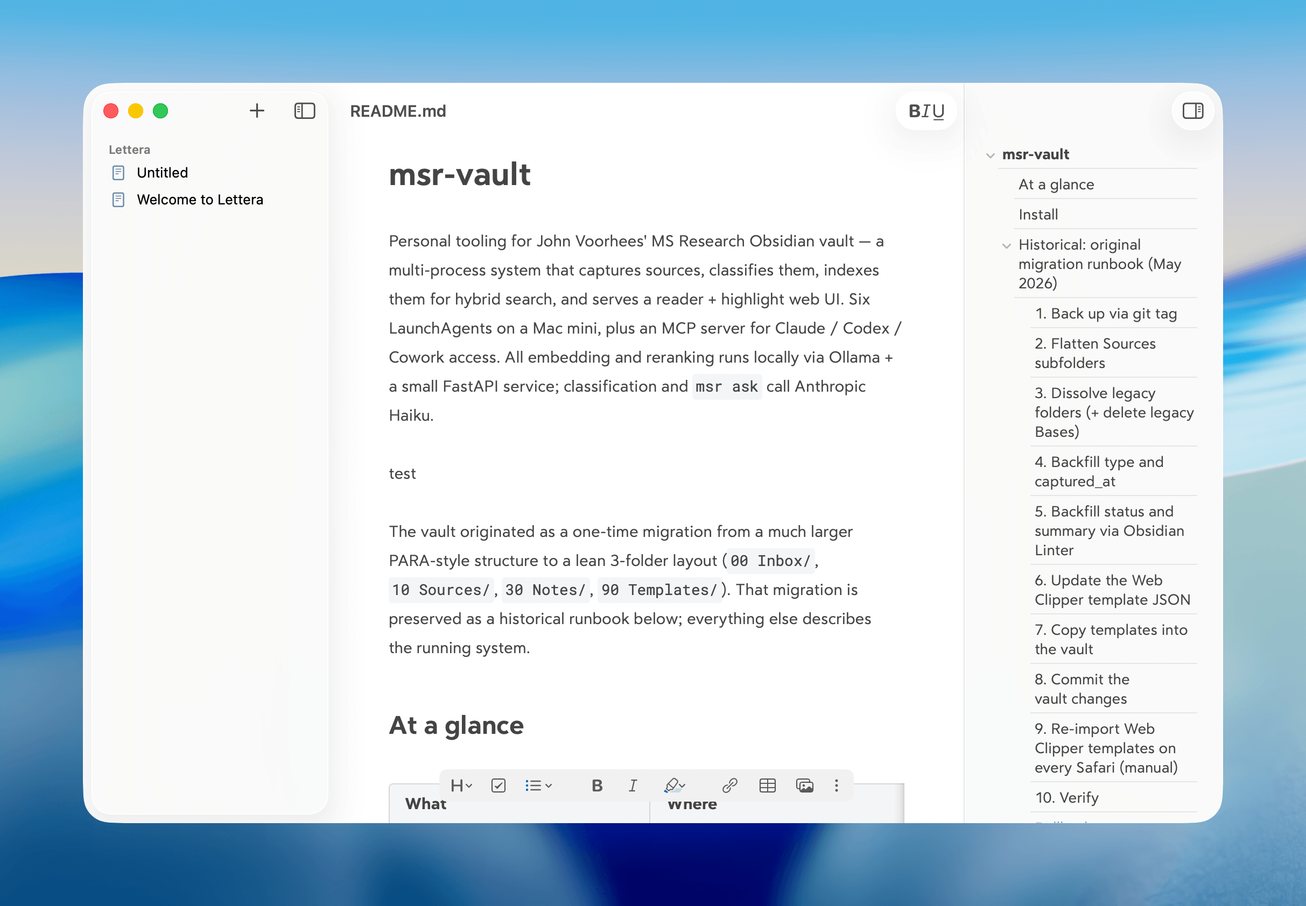Jump to At a glance in outline
The image size is (1306, 906).
coord(1056,185)
